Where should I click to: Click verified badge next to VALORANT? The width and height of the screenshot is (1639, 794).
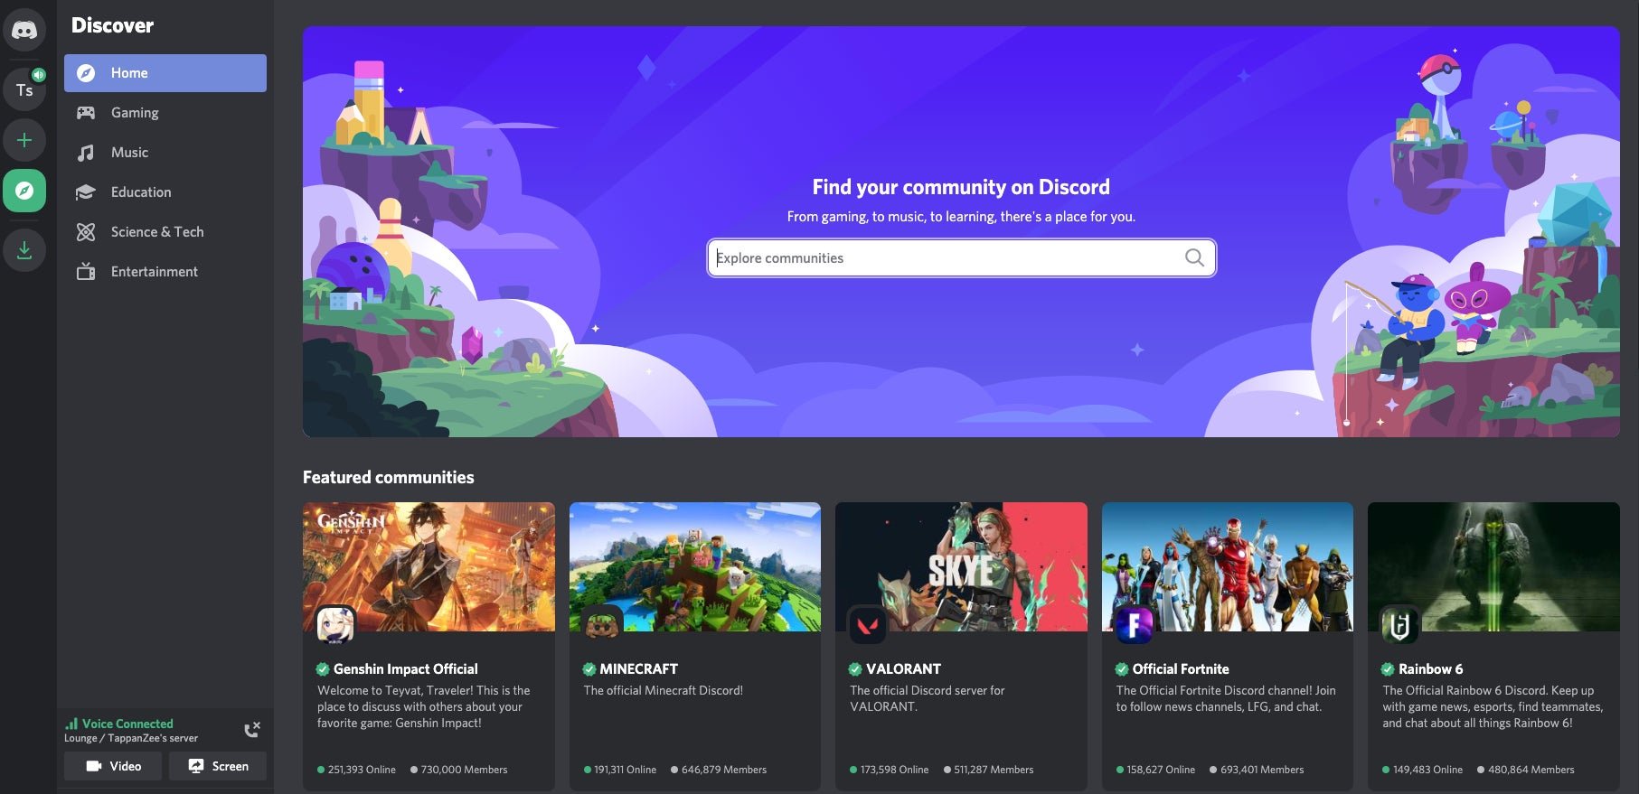855,669
